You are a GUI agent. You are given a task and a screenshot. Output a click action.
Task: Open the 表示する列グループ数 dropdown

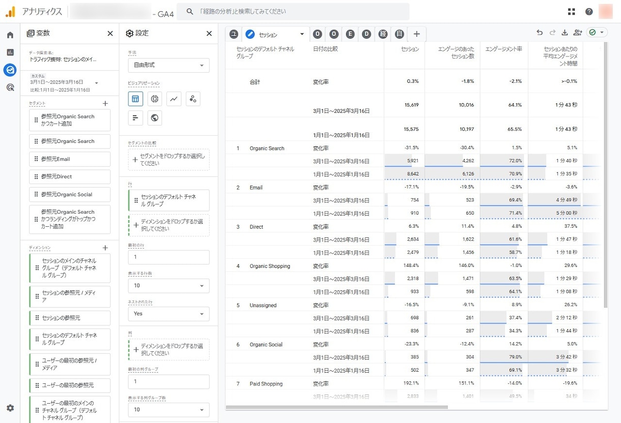168,409
